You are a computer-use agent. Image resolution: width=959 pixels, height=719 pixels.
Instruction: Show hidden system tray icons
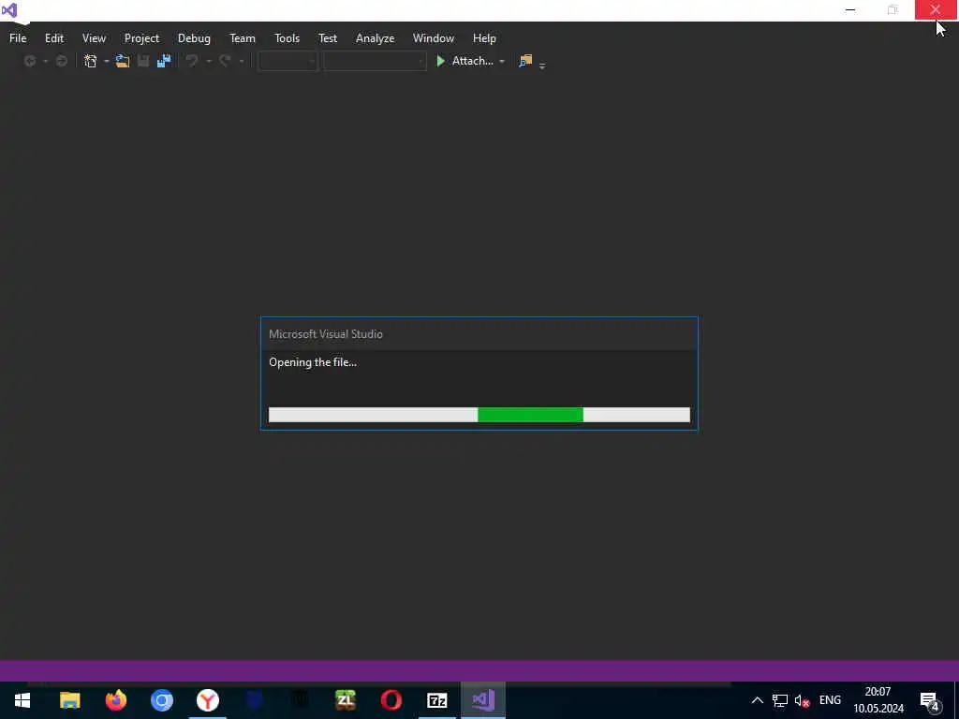(x=757, y=700)
